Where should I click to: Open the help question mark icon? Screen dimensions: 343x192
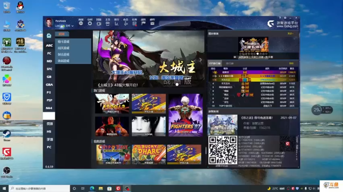(x=280, y=18)
